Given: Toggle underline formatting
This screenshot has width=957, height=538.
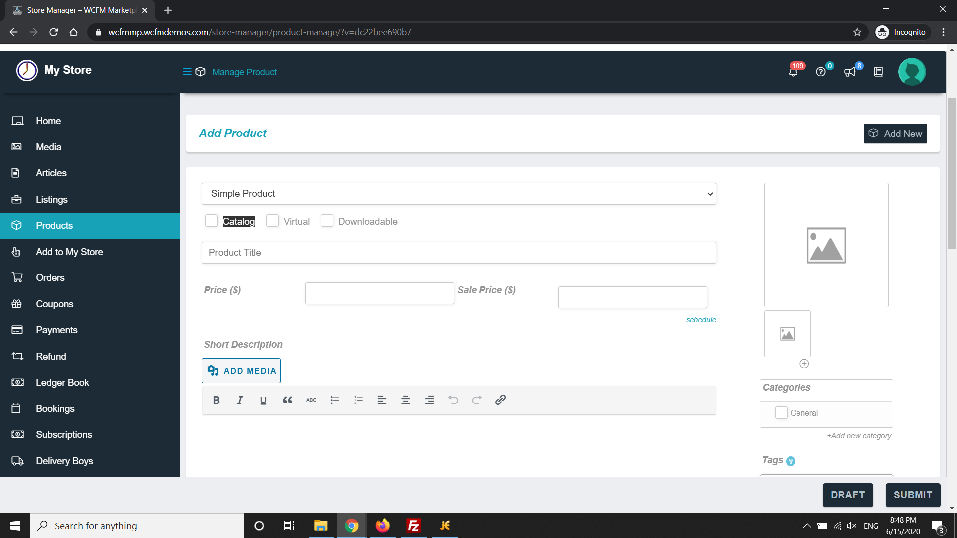Looking at the screenshot, I should (263, 400).
